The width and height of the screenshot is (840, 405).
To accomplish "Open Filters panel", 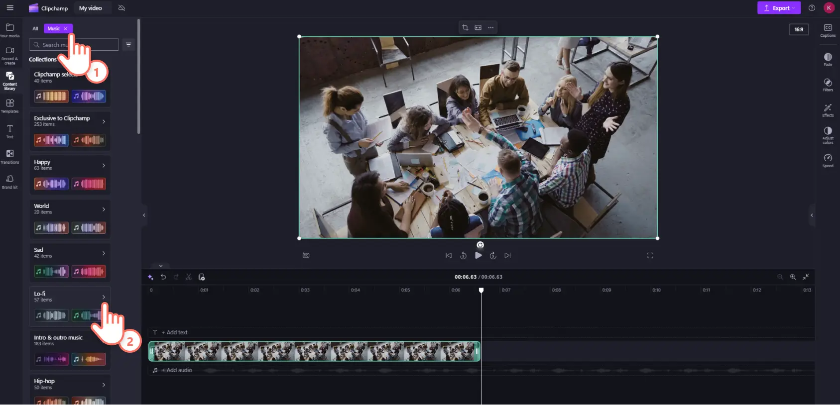I will [828, 85].
